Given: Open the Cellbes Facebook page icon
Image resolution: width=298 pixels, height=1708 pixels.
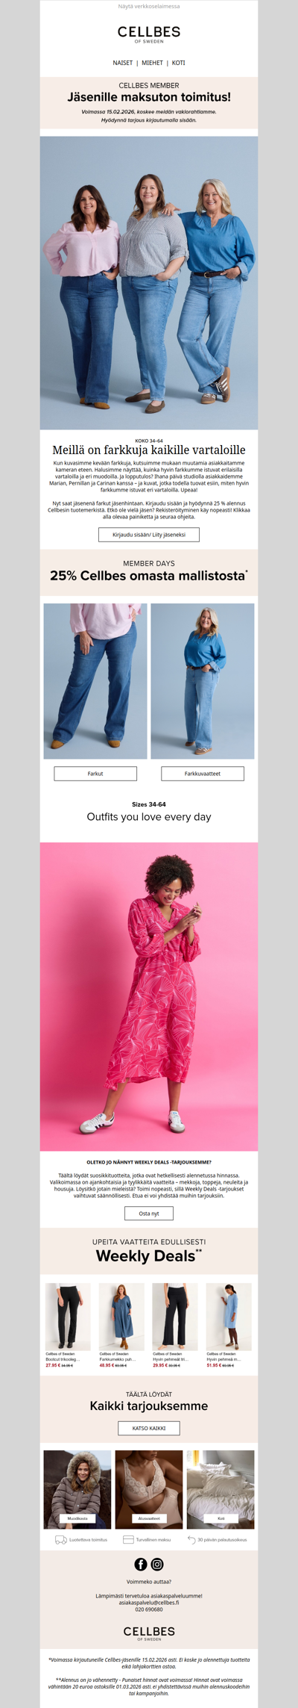Looking at the screenshot, I should [141, 1564].
